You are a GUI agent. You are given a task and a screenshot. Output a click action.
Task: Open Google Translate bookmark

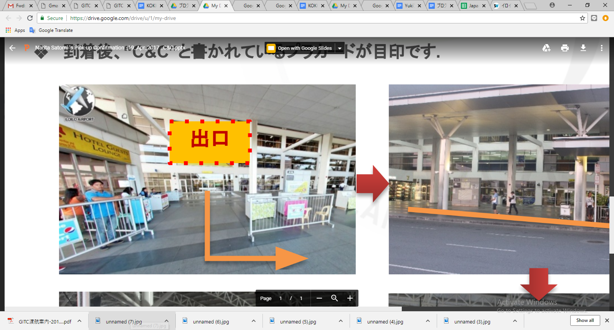point(51,30)
